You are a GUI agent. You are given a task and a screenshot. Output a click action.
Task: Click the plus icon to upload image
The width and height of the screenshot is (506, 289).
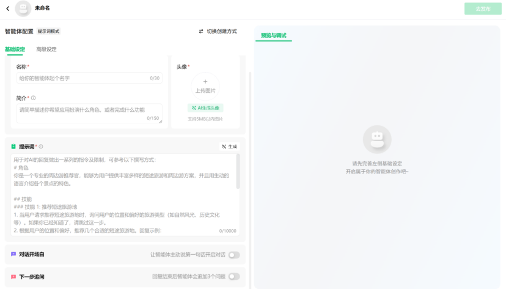pyautogui.click(x=205, y=82)
